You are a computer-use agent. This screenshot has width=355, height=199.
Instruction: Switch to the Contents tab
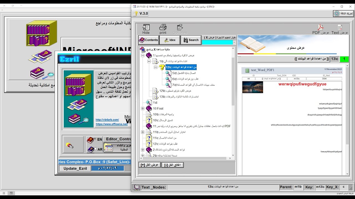click(x=149, y=40)
